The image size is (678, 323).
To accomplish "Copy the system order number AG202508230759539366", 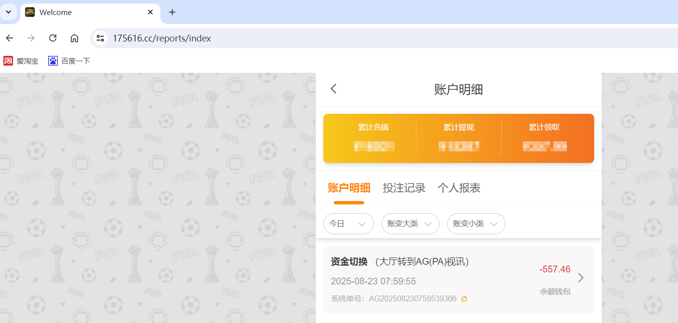I will (x=464, y=298).
